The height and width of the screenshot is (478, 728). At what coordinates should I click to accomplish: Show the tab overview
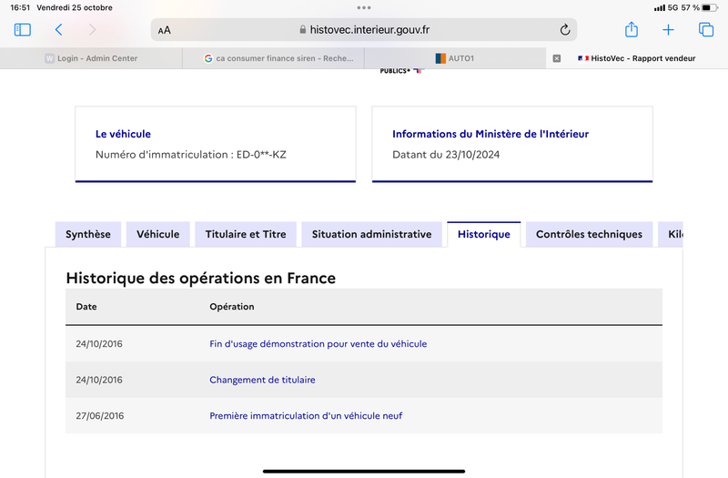click(x=706, y=30)
